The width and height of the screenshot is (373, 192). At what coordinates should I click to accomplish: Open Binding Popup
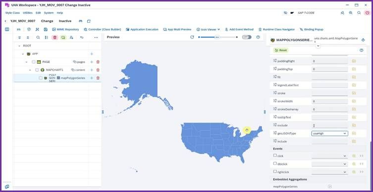312,30
